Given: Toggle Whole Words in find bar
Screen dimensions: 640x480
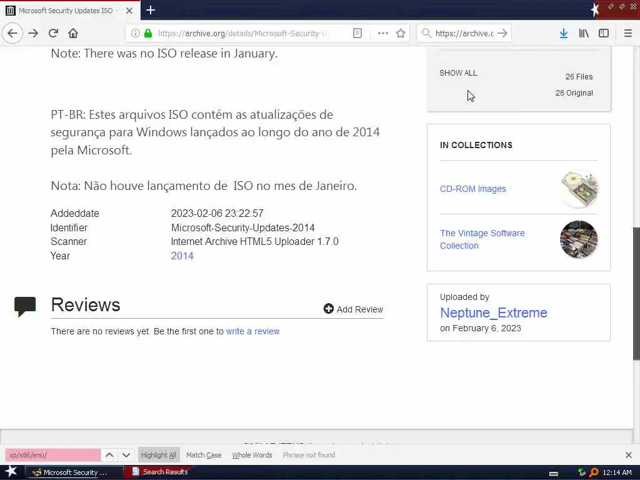Looking at the screenshot, I should coord(252,455).
